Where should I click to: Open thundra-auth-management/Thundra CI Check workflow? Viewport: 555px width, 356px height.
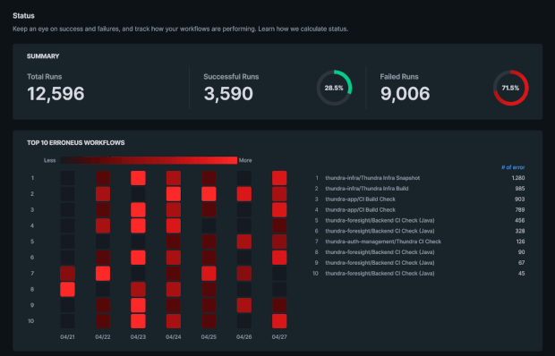383,242
